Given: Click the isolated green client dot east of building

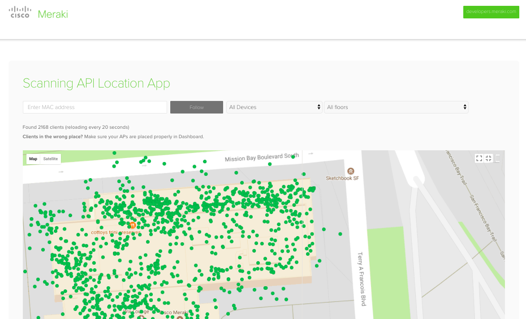Looking at the screenshot, I should click(x=340, y=234).
